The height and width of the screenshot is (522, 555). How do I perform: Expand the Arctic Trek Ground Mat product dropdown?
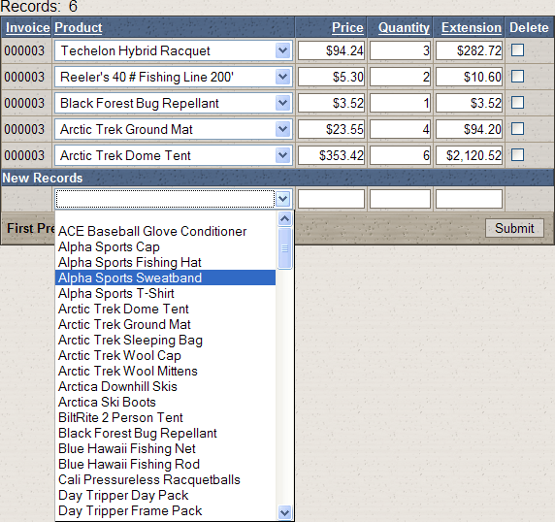click(282, 129)
